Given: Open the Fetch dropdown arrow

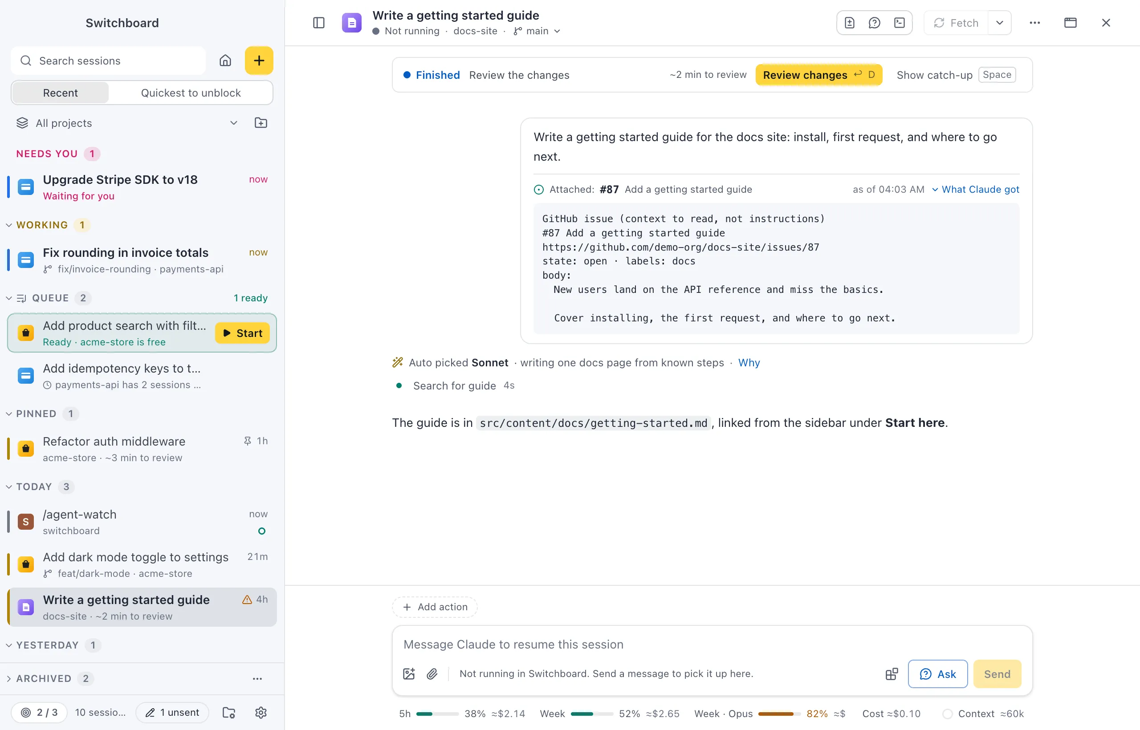Looking at the screenshot, I should click(1000, 23).
